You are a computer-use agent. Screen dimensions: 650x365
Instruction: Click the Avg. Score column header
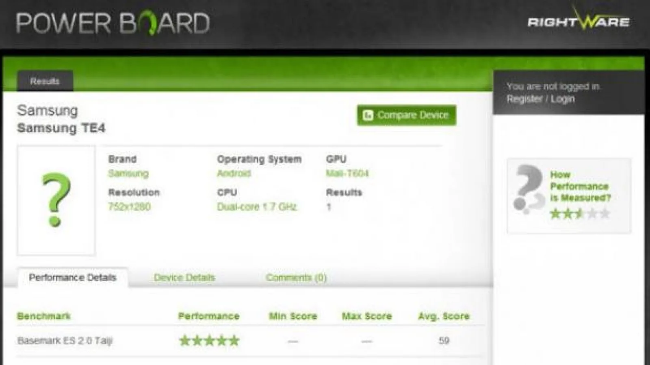444,316
